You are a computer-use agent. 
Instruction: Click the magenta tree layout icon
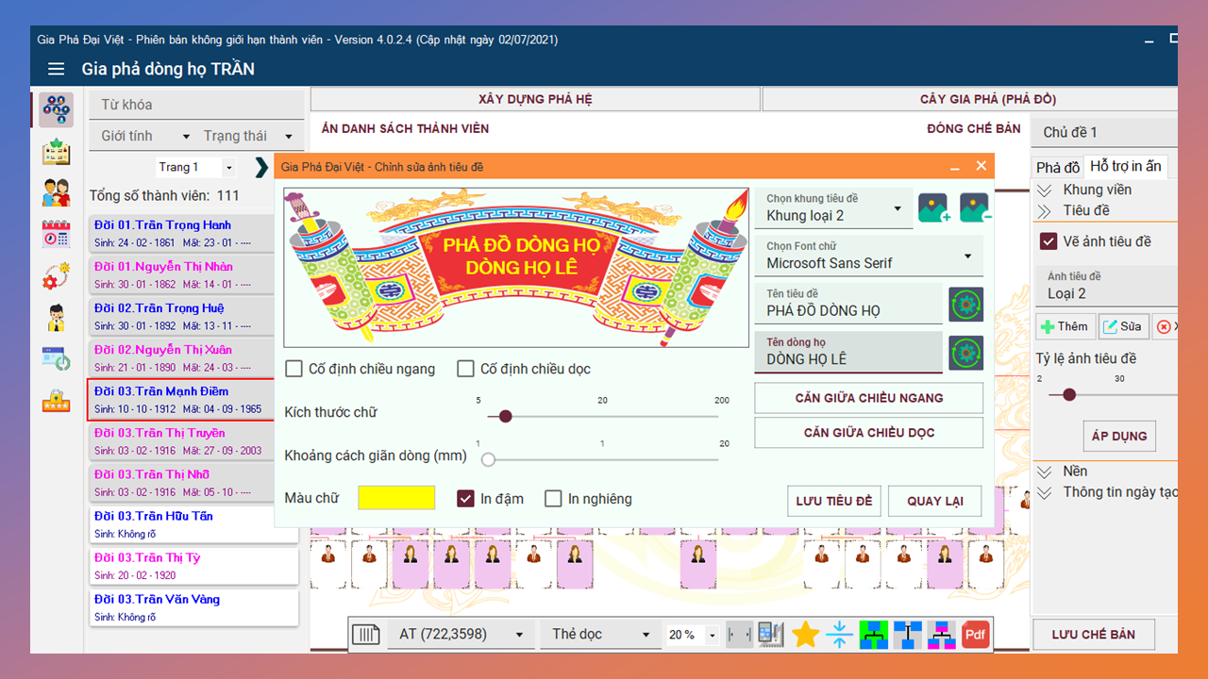(x=941, y=635)
